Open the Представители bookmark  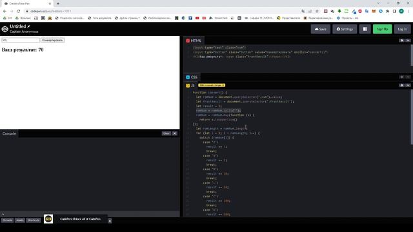tap(288, 18)
